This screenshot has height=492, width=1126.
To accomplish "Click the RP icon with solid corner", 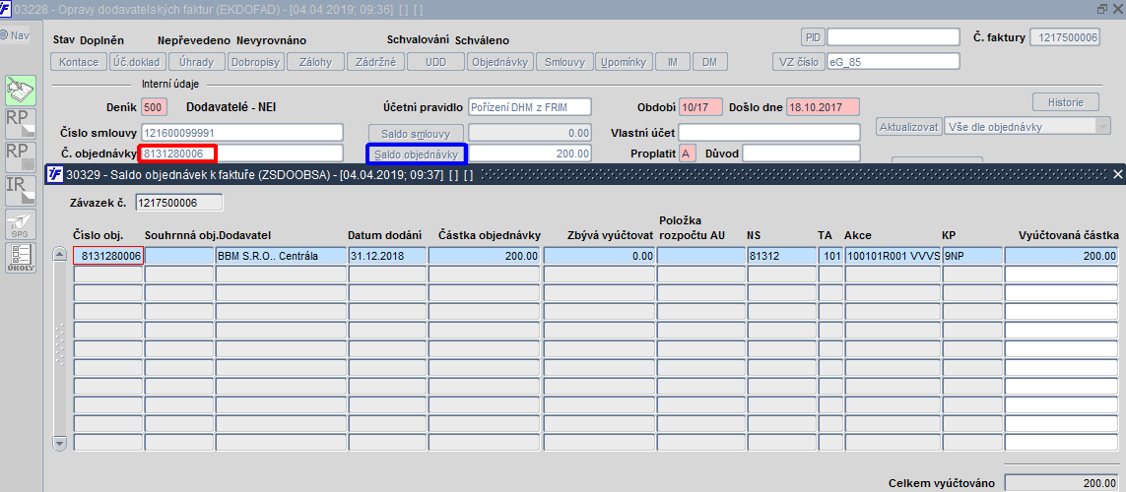I will point(21,123).
